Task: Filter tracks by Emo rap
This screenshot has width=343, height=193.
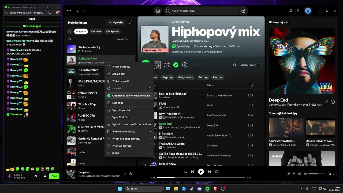Action: click(218, 77)
